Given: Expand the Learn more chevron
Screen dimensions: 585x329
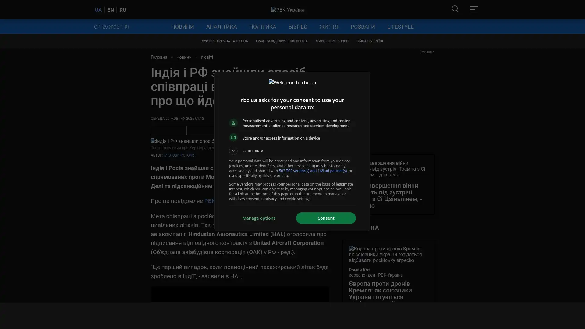Looking at the screenshot, I should 233,151.
